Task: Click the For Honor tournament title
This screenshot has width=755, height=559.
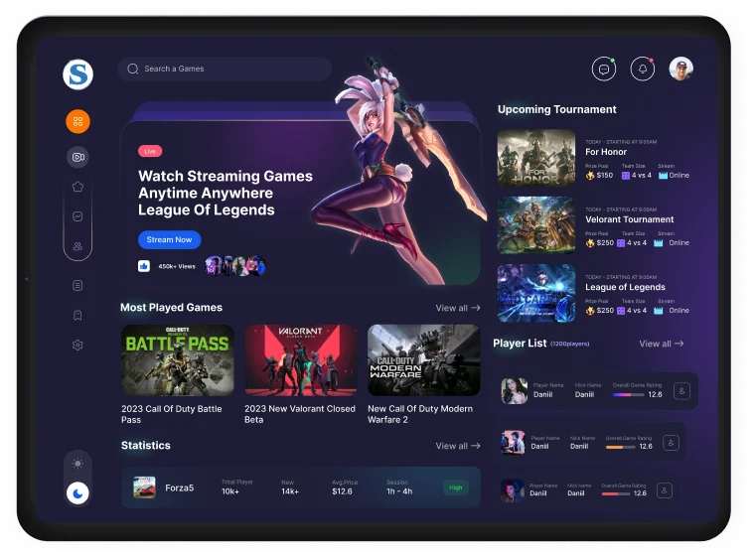Action: (606, 152)
